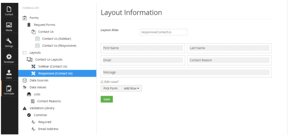This screenshot has height=135, width=288.
Task: Open the Email Address validation item
Action: coord(48,129)
